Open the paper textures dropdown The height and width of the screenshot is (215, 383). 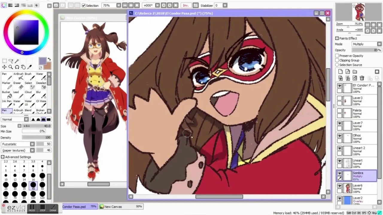pos(18,150)
